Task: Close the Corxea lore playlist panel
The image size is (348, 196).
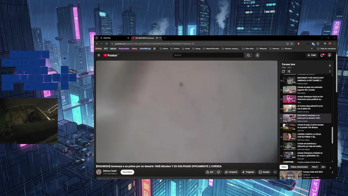Action: click(x=330, y=66)
